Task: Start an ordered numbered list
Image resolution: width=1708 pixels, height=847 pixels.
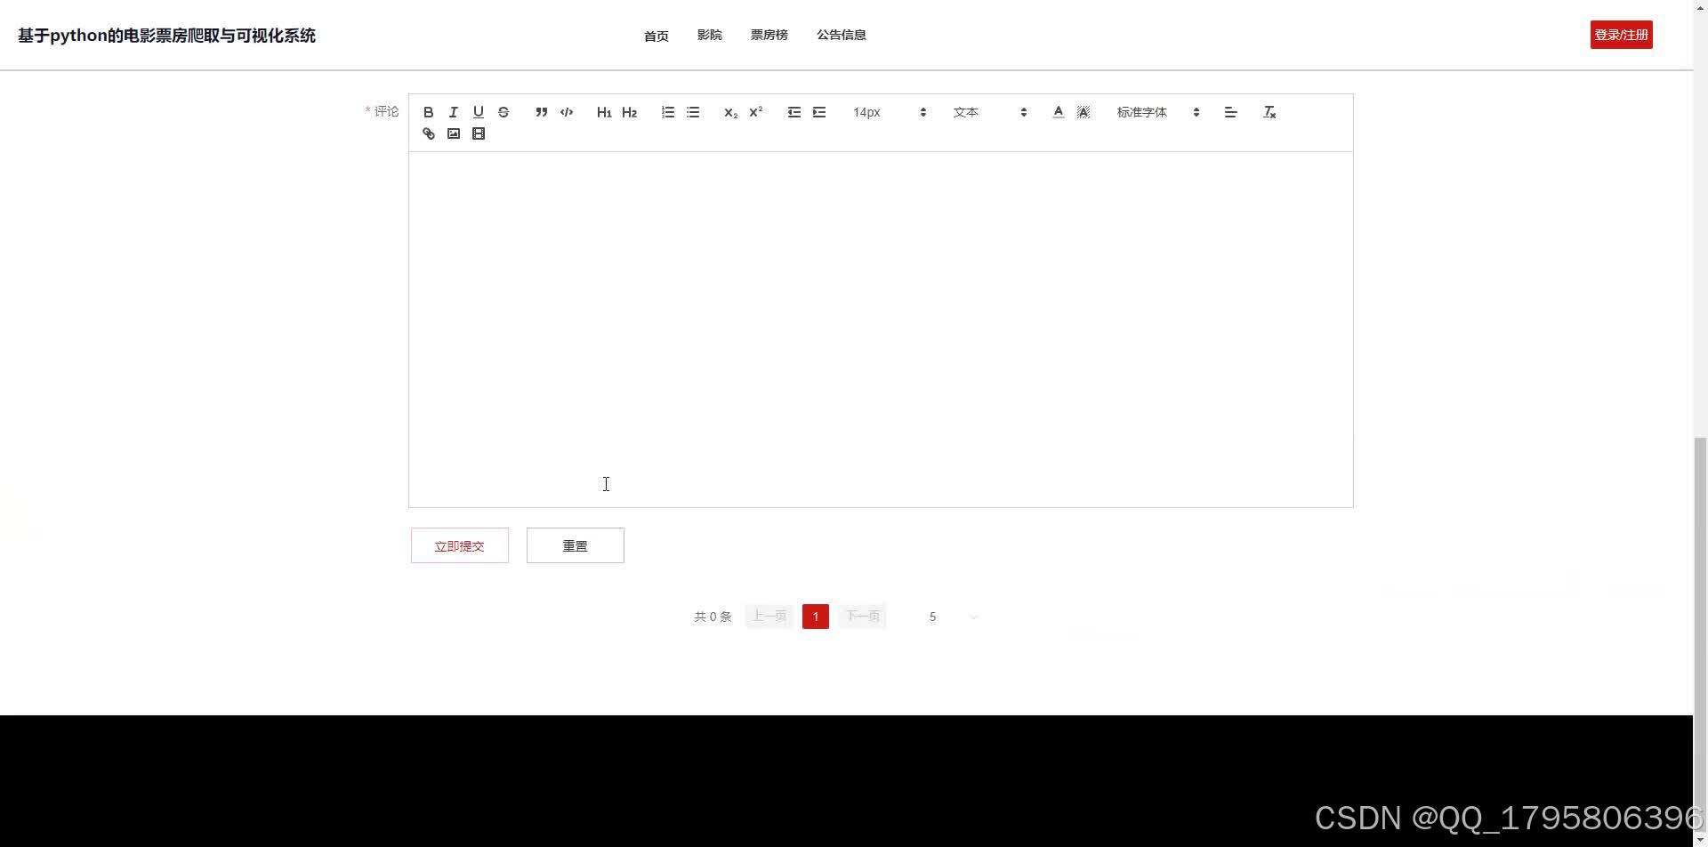Action: [x=667, y=112]
